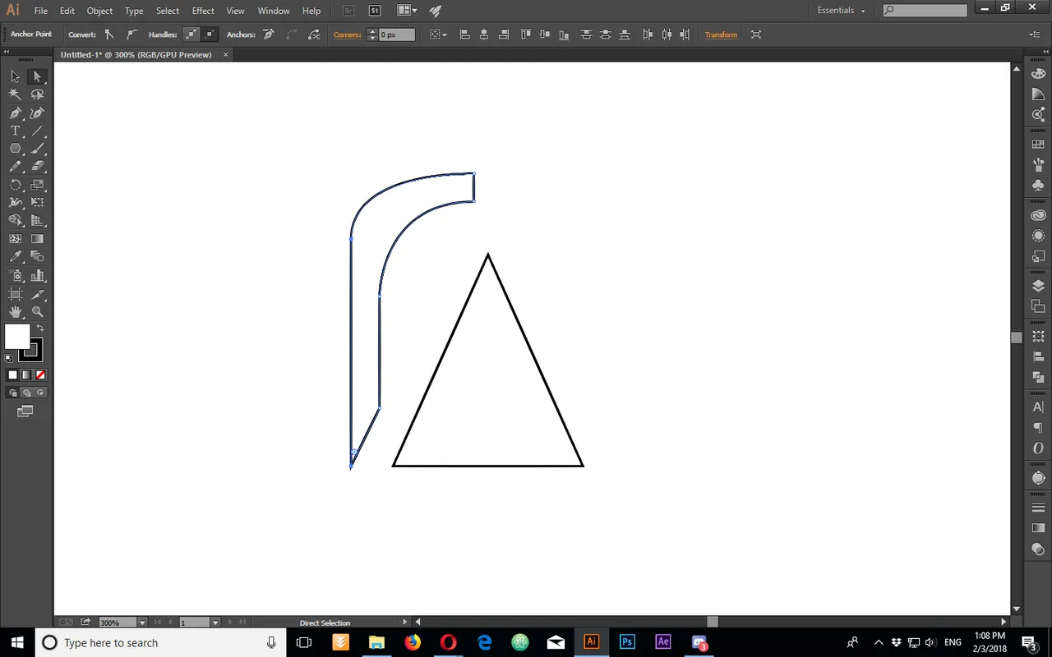Toggle hide handles for multiple anchors
The width and height of the screenshot is (1052, 657).
point(210,34)
